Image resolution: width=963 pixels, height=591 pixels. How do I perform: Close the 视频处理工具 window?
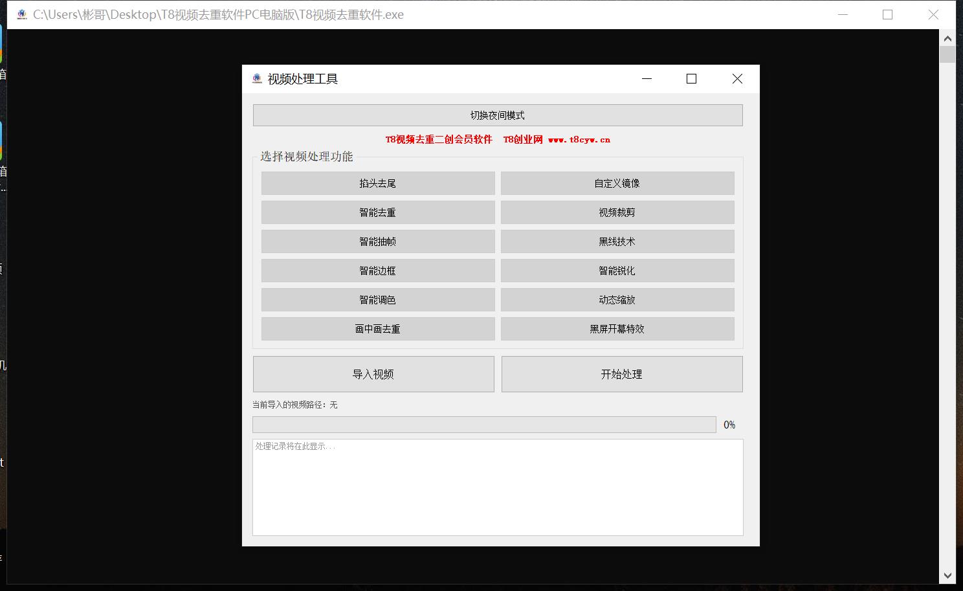737,79
